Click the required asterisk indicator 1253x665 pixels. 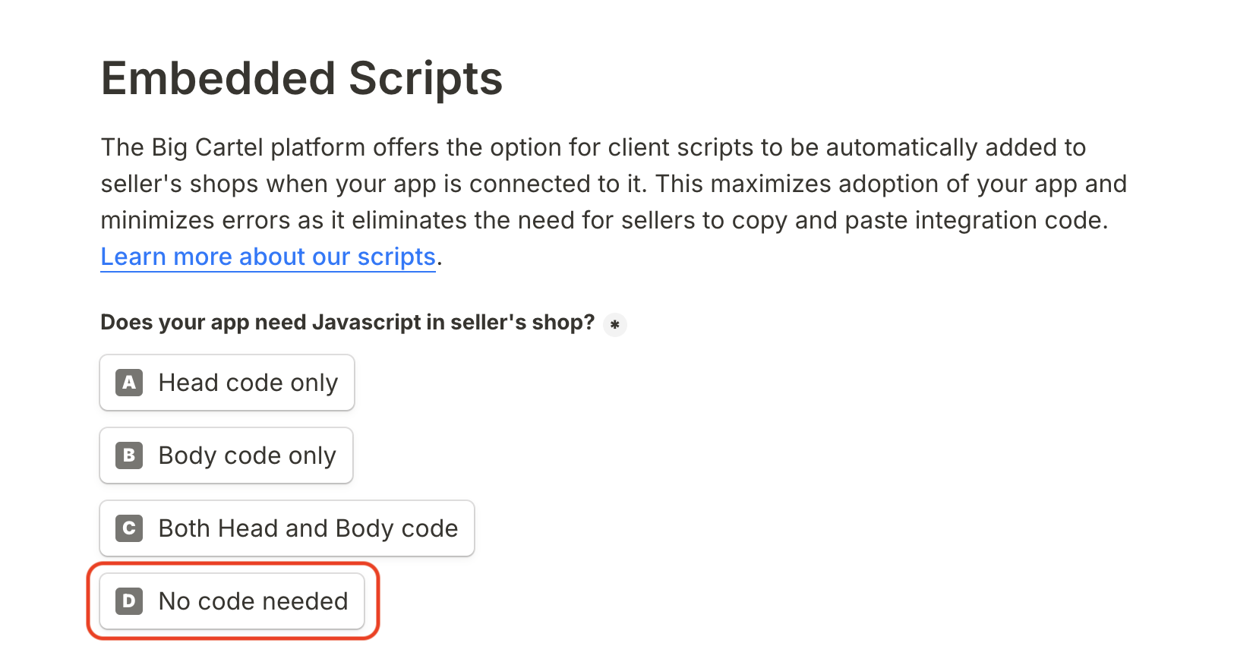click(614, 325)
